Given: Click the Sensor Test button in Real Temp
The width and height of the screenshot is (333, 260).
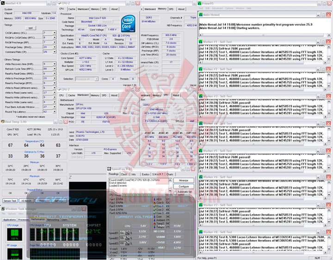Looking at the screenshot, I should [x=10, y=200].
